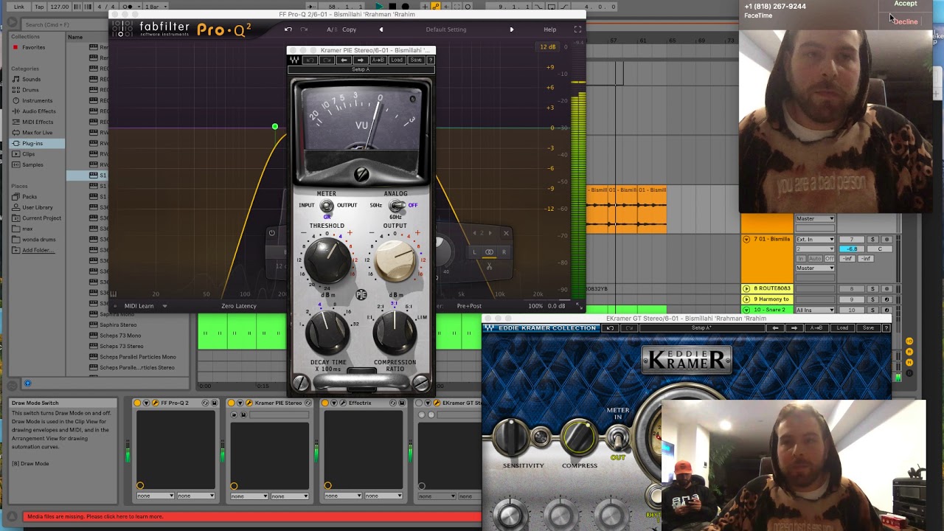
Task: Select Plug-ins category in browser
Action: pos(32,143)
